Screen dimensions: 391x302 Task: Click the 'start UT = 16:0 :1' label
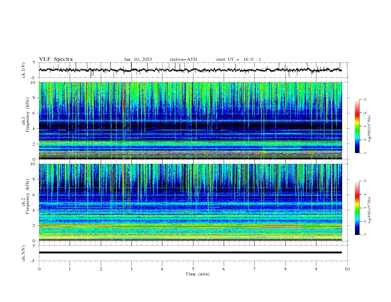coord(238,59)
